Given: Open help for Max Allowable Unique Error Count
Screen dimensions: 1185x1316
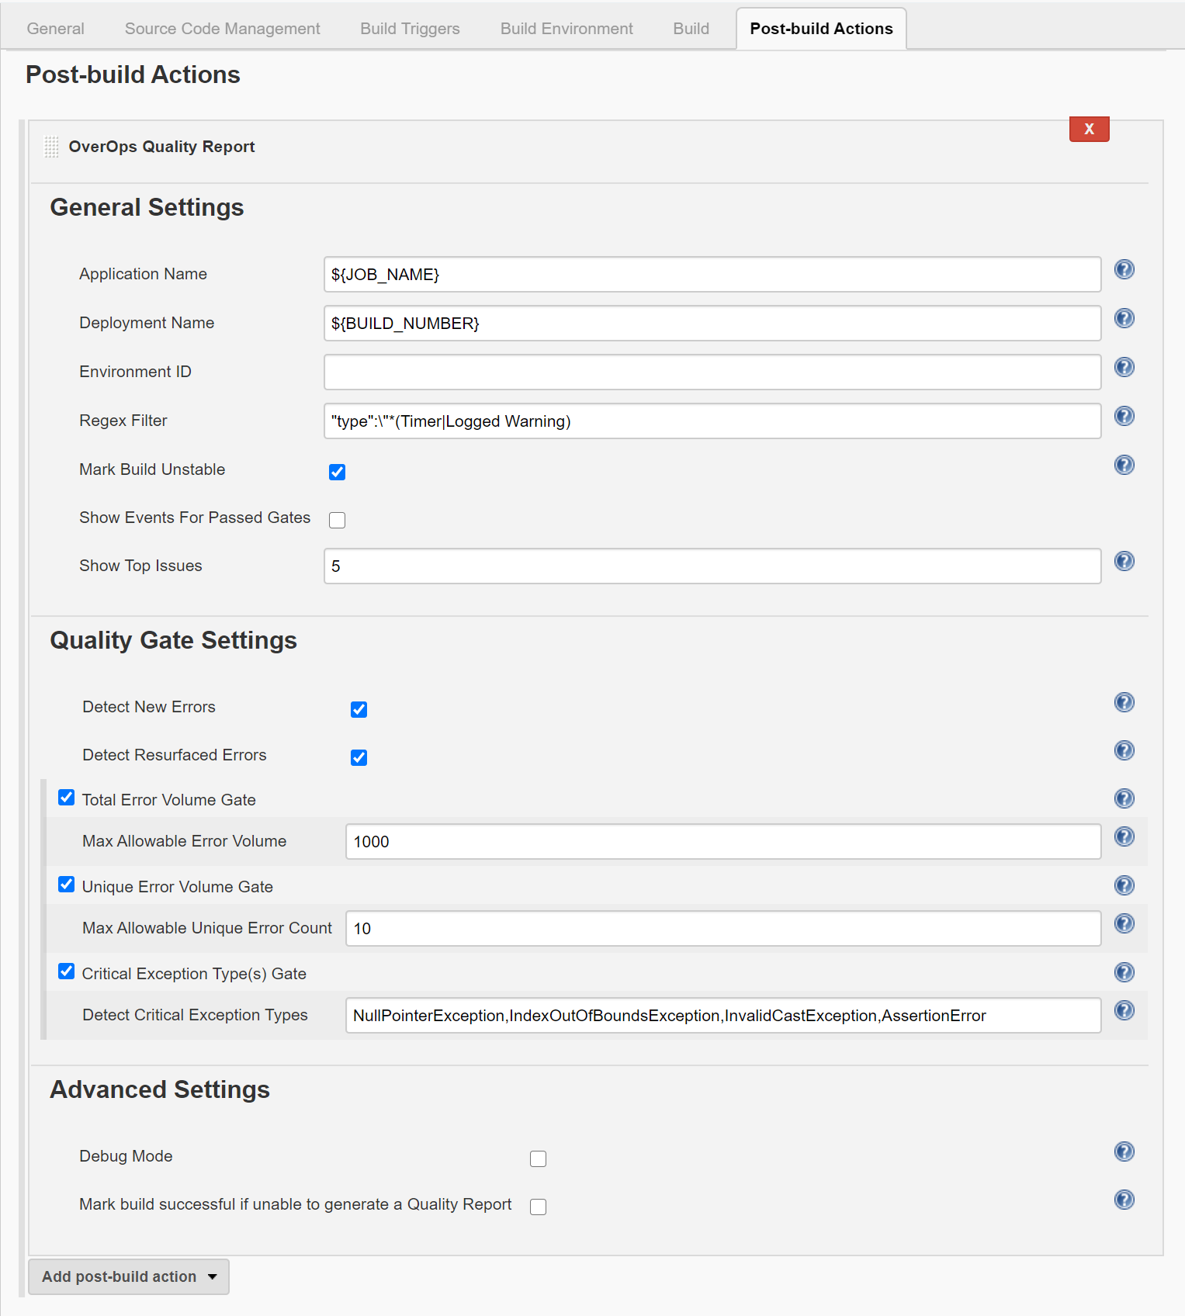Looking at the screenshot, I should pos(1124,923).
